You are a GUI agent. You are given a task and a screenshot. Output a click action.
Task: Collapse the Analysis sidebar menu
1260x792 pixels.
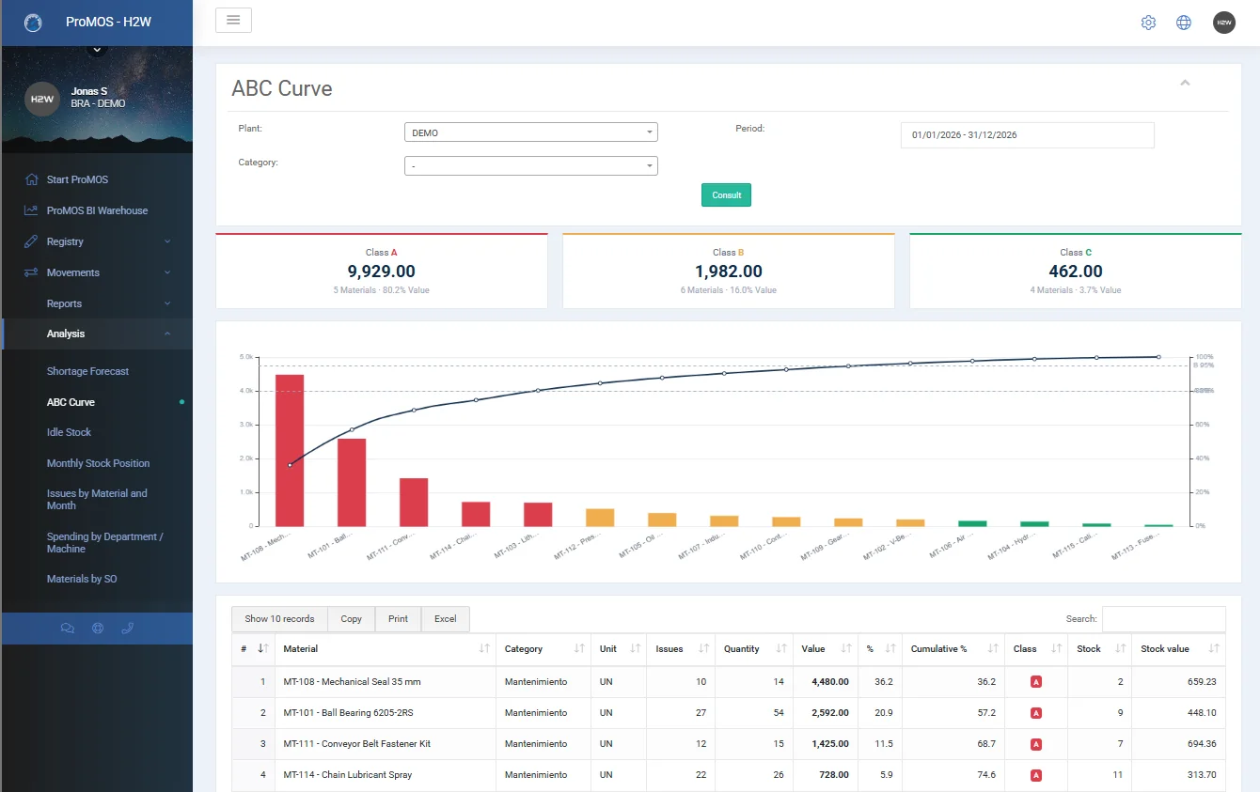click(x=97, y=334)
